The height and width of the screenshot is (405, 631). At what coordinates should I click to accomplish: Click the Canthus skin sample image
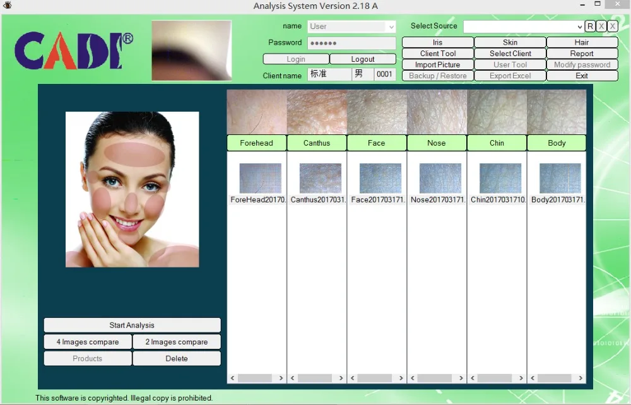(317, 112)
